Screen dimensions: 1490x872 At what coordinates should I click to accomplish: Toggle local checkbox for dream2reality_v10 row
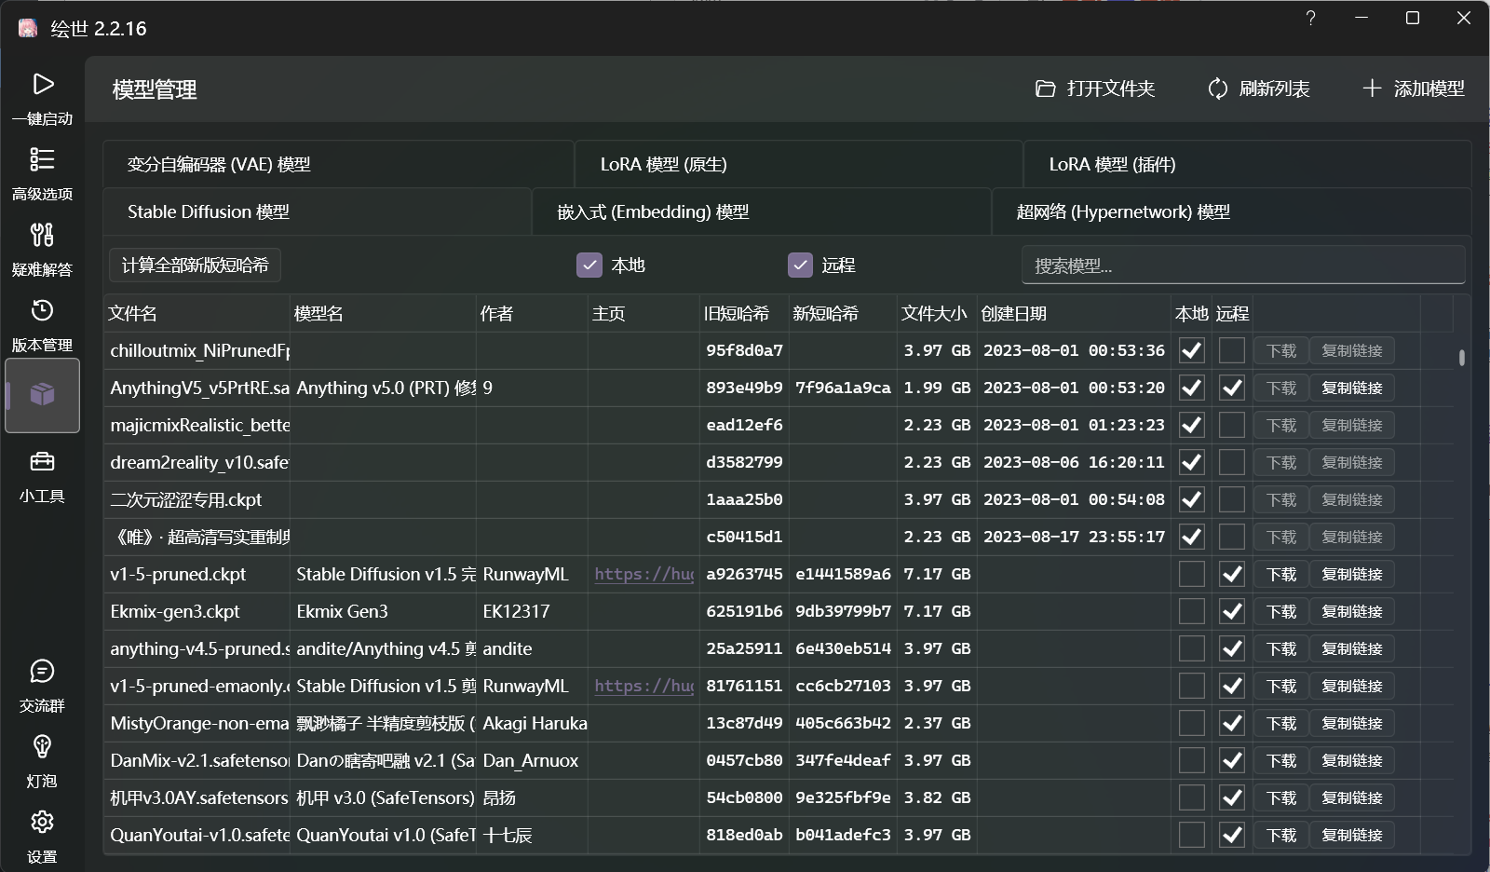[1192, 462]
